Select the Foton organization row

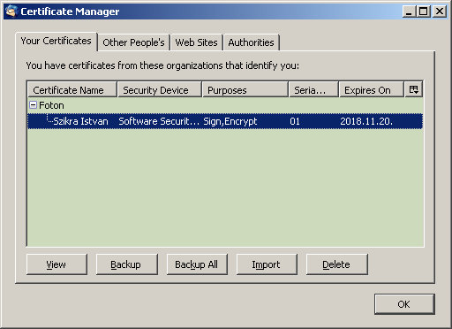[x=225, y=105]
